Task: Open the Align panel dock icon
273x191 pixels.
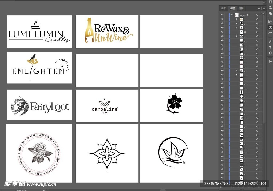Action: (x=270, y=8)
